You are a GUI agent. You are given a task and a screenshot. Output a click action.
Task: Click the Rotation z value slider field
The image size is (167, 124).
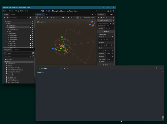pyautogui.click(x=111, y=45)
